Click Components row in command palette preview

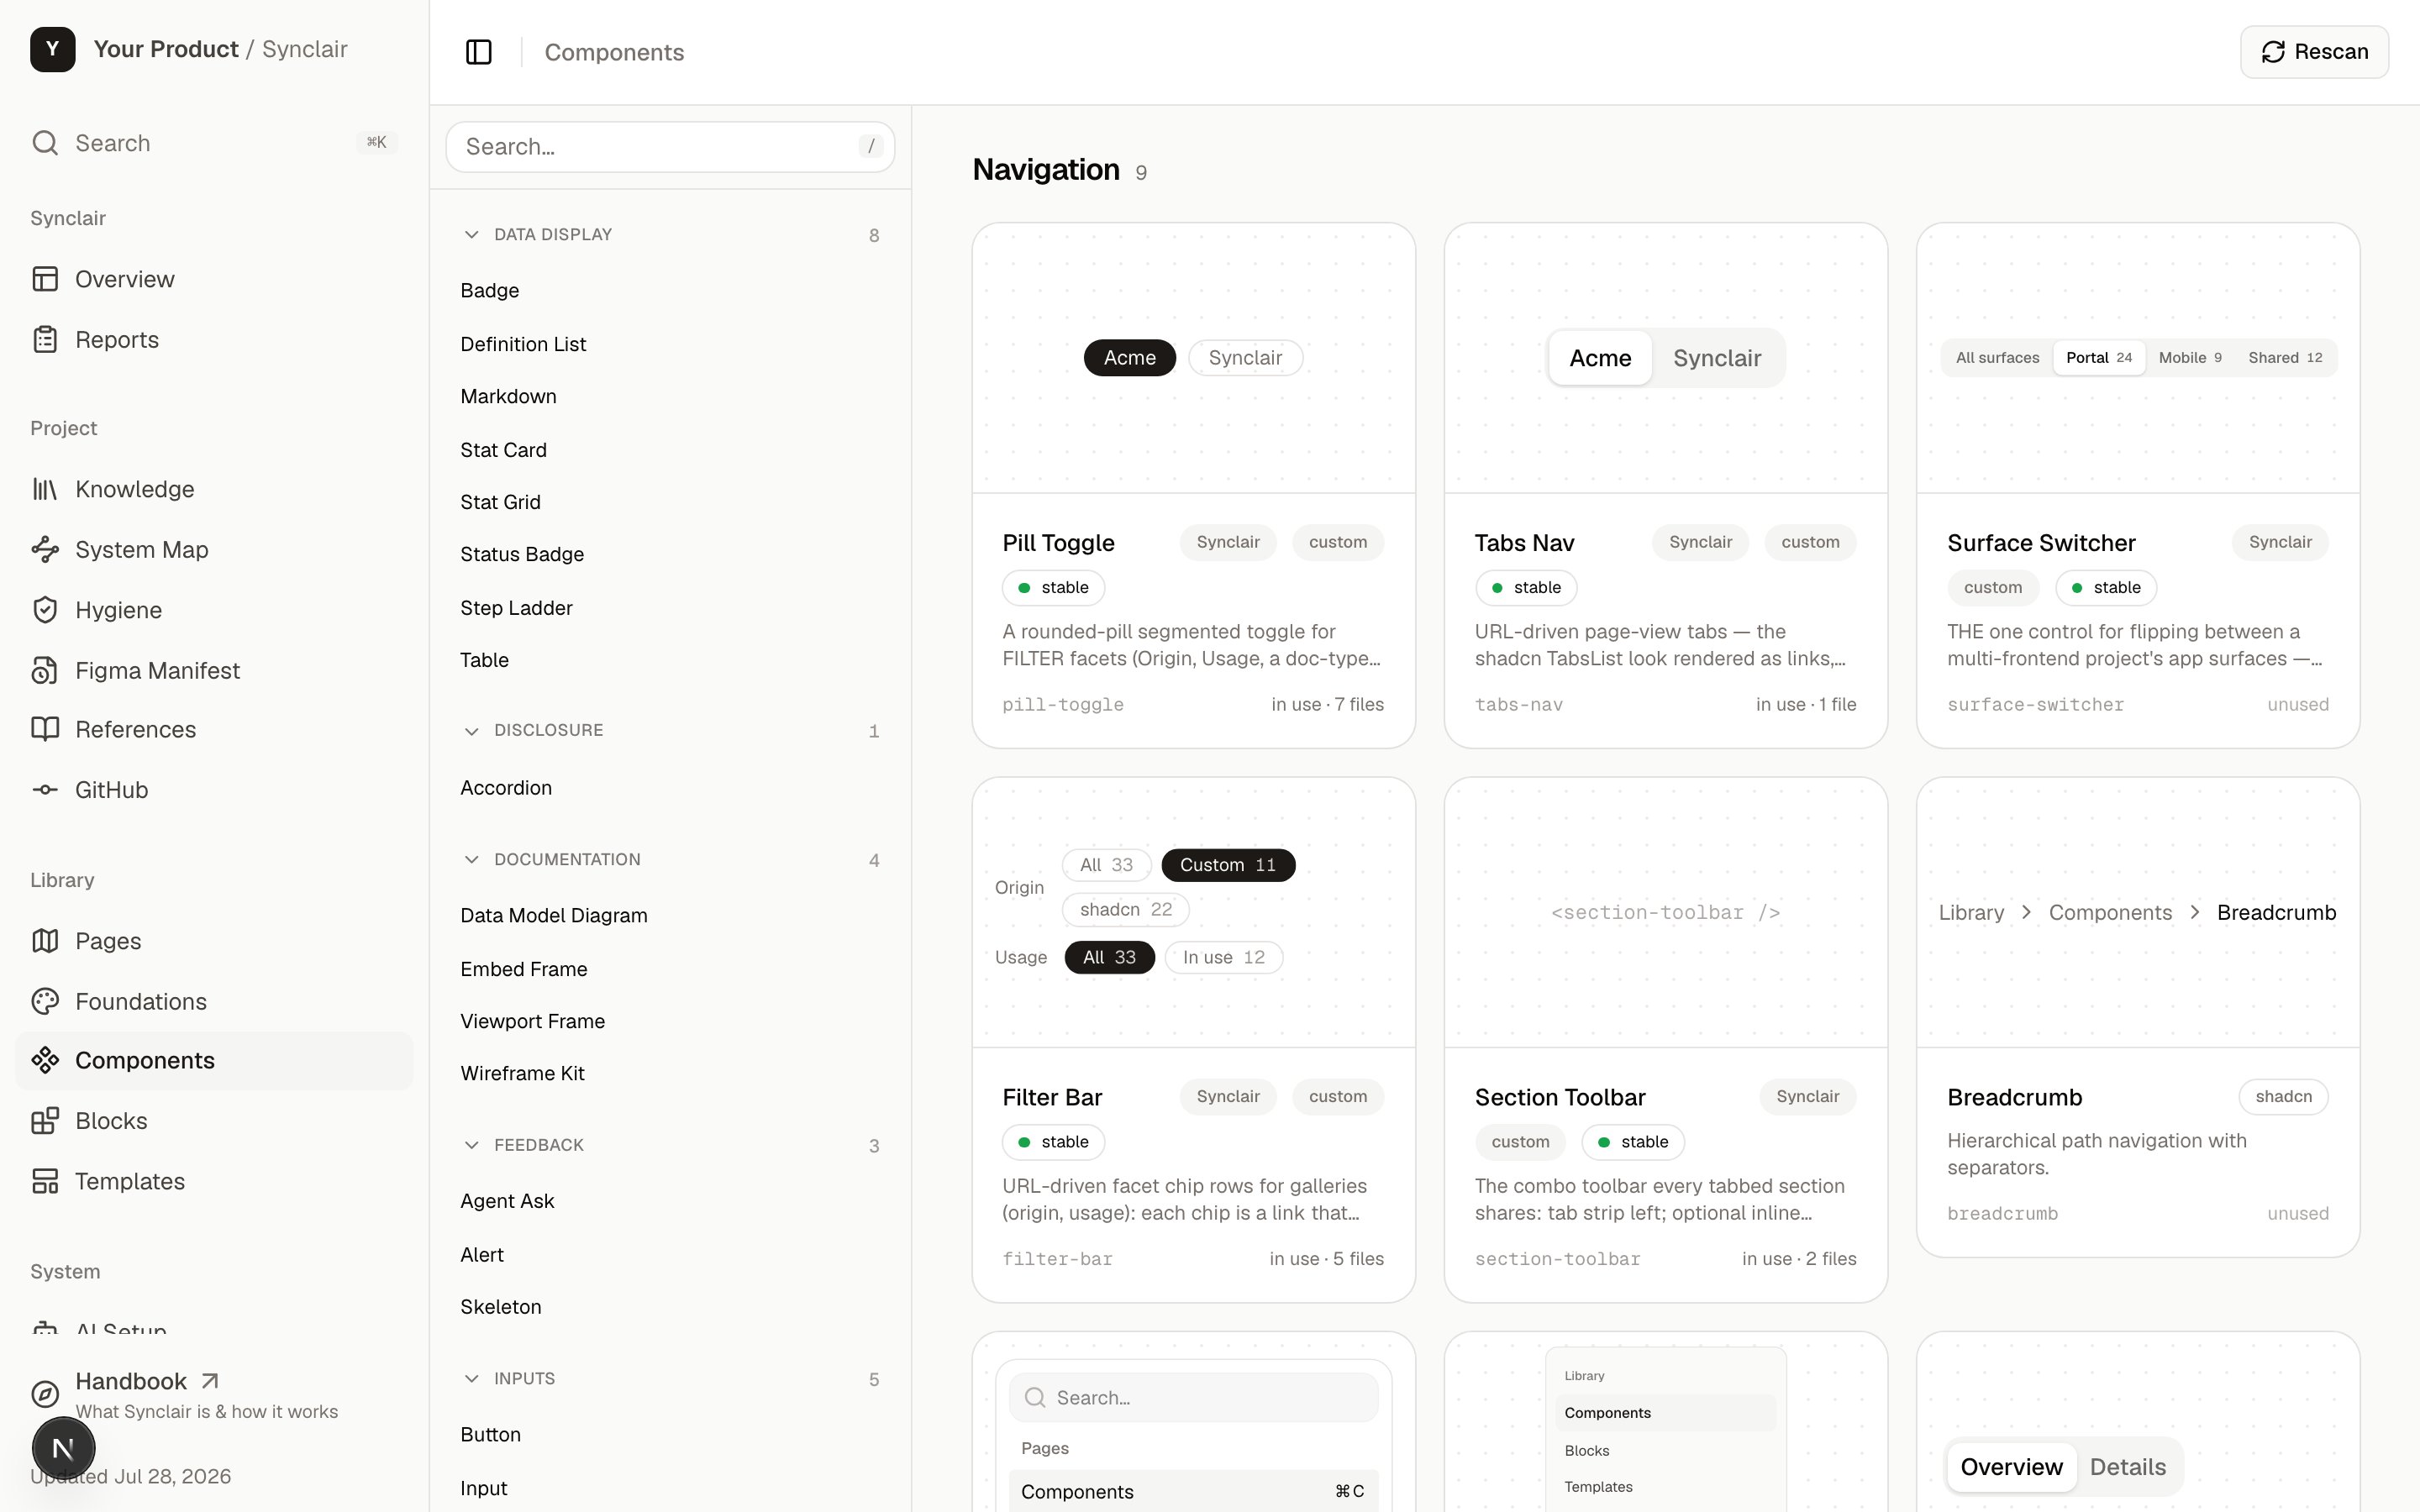(x=1193, y=1491)
